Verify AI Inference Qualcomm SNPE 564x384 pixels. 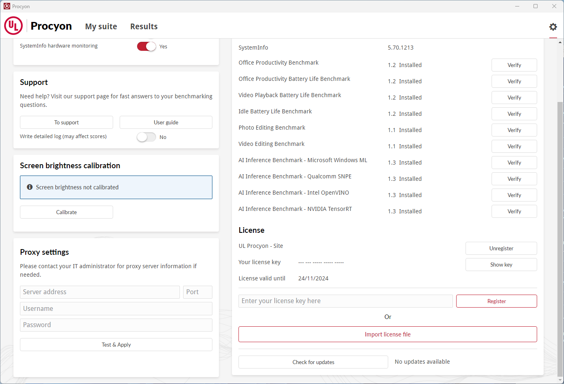click(x=514, y=179)
